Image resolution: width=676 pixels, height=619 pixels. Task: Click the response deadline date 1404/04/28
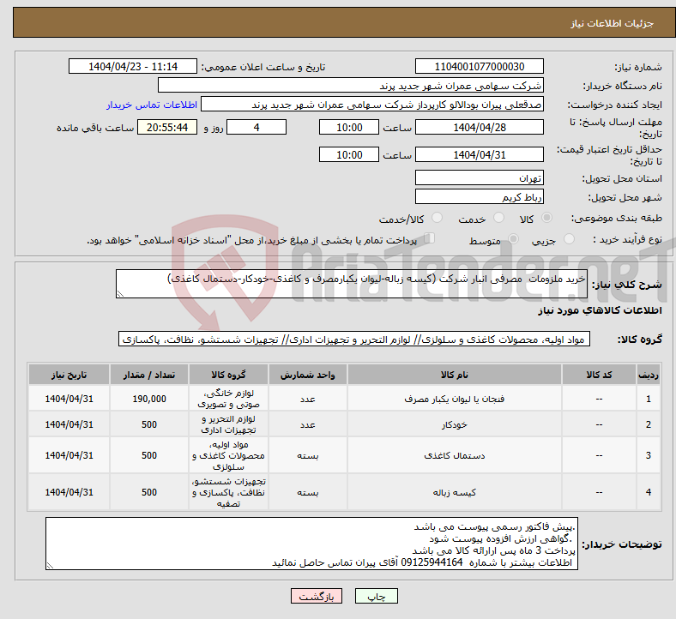coord(480,127)
